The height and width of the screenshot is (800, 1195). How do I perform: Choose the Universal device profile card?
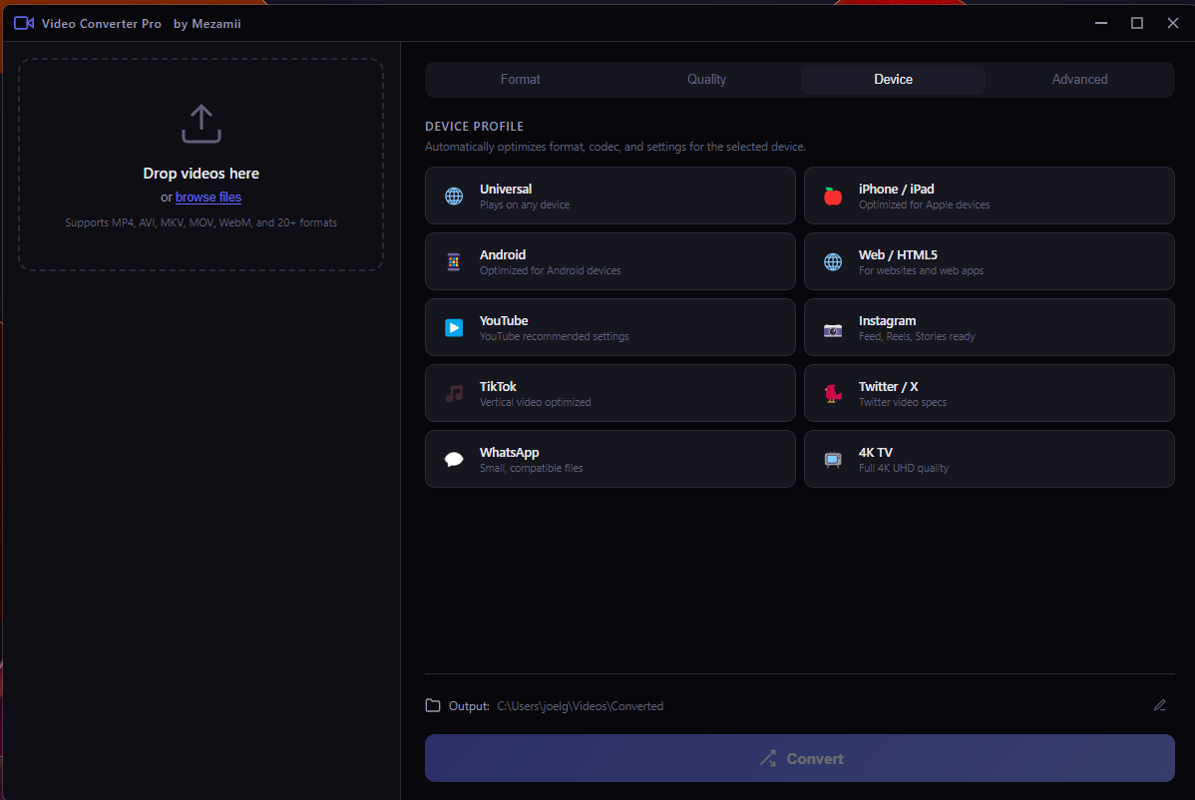(609, 196)
